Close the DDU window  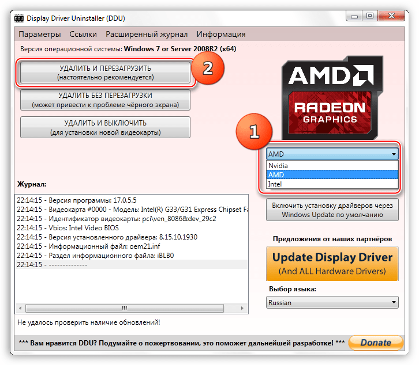[391, 16]
